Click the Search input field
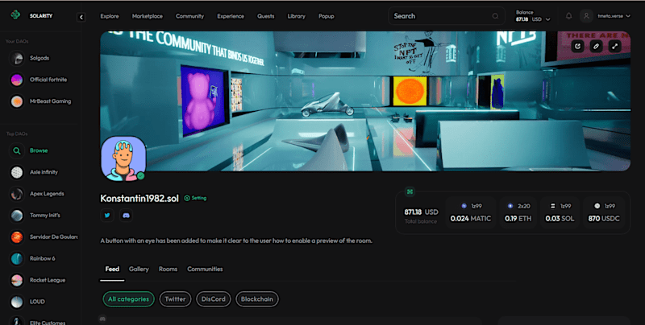The height and width of the screenshot is (325, 645). (447, 16)
